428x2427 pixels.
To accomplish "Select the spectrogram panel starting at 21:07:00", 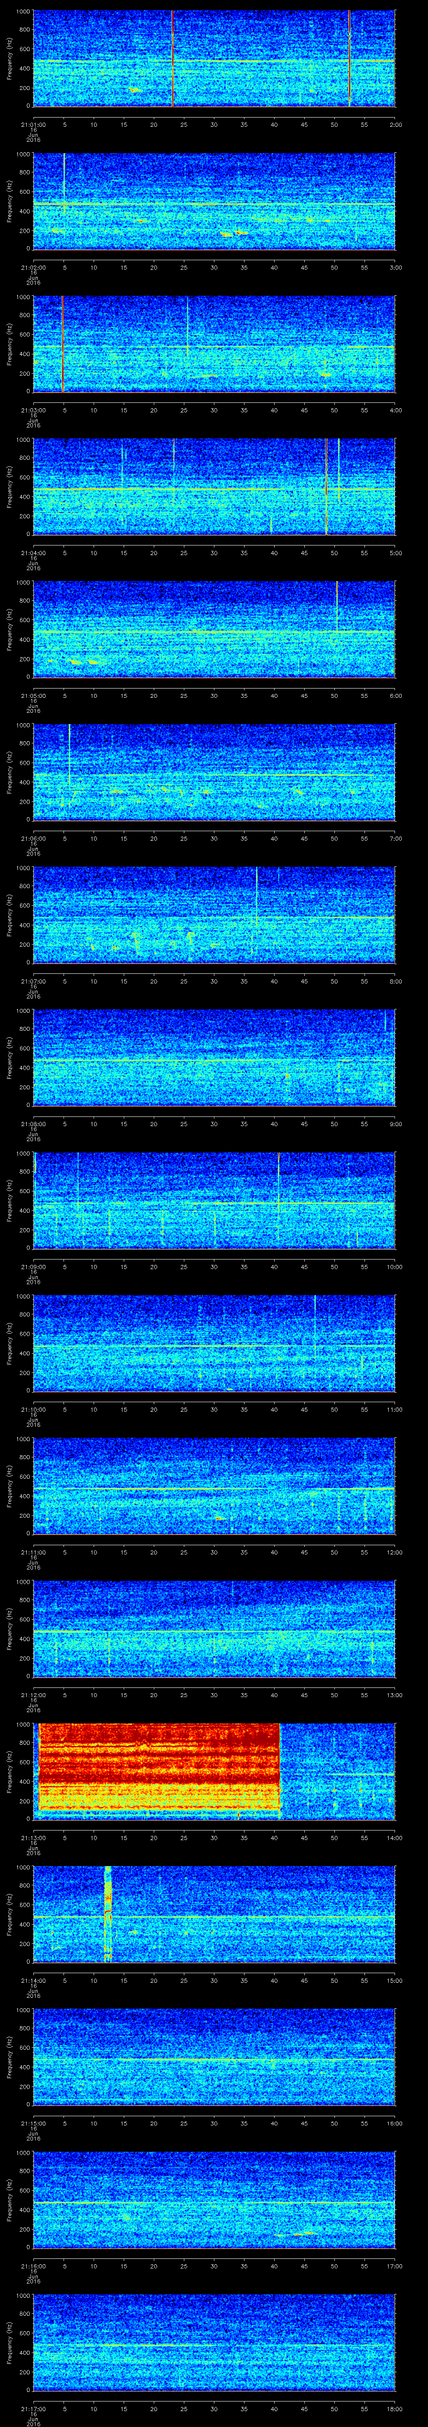I will pyautogui.click(x=214, y=915).
